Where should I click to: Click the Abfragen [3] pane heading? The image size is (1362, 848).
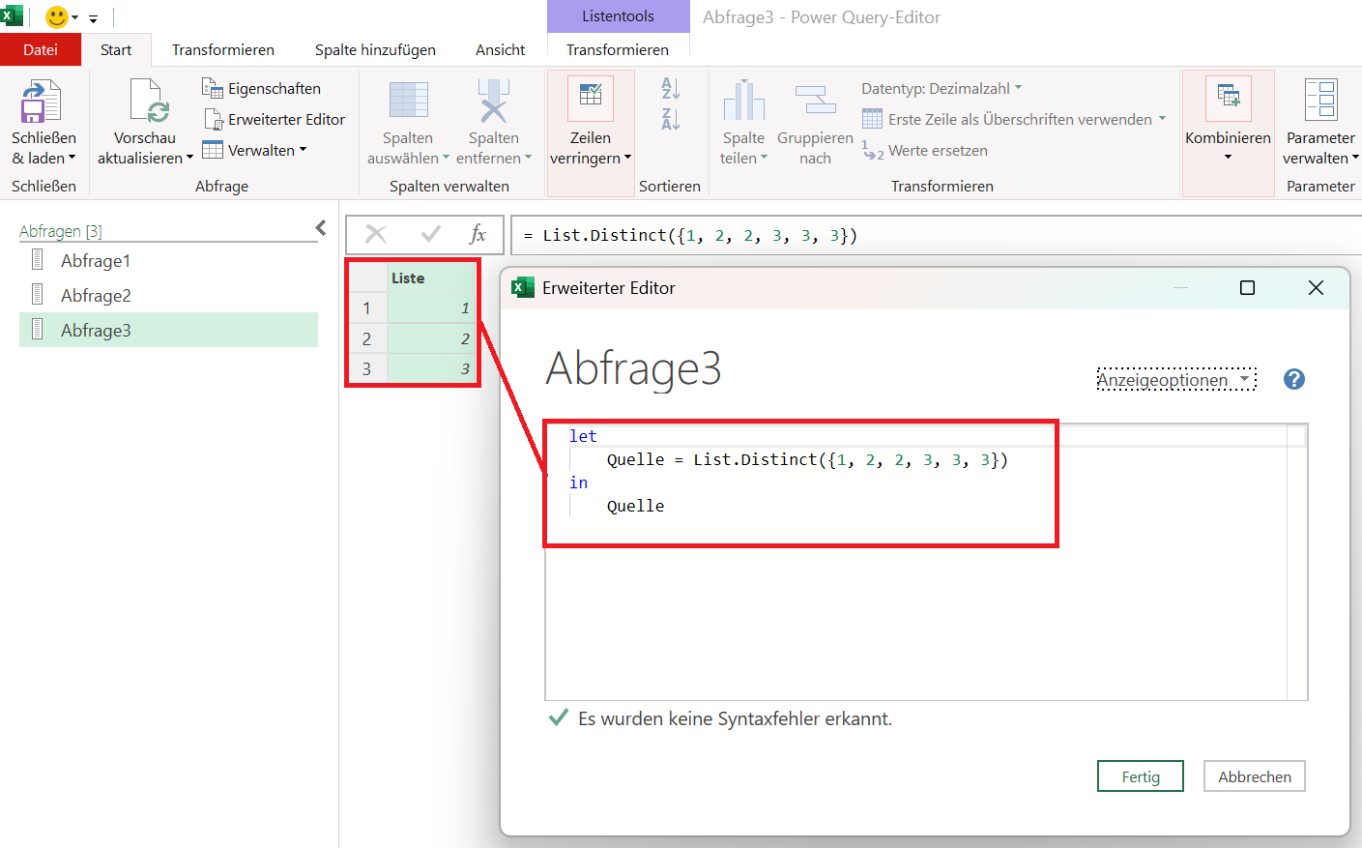pos(61,231)
